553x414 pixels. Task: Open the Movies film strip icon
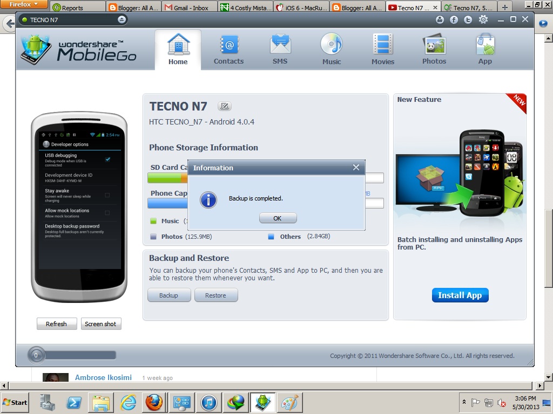[x=383, y=45]
